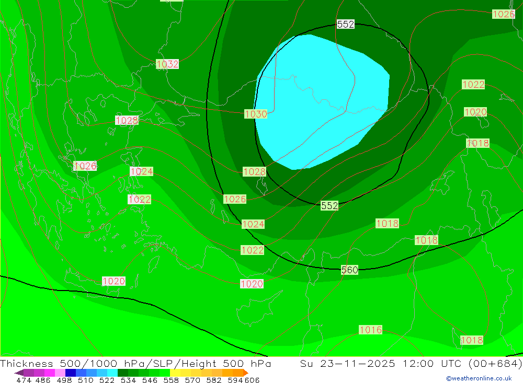Click the legend value 522
The width and height of the screenshot is (523, 383).
[107, 380]
